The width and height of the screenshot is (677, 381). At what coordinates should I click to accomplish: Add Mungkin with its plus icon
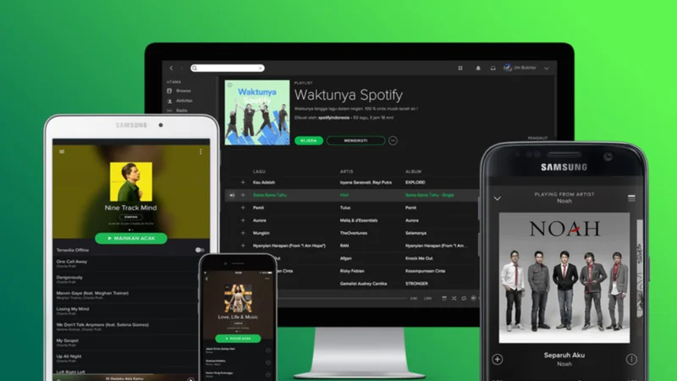click(x=243, y=233)
